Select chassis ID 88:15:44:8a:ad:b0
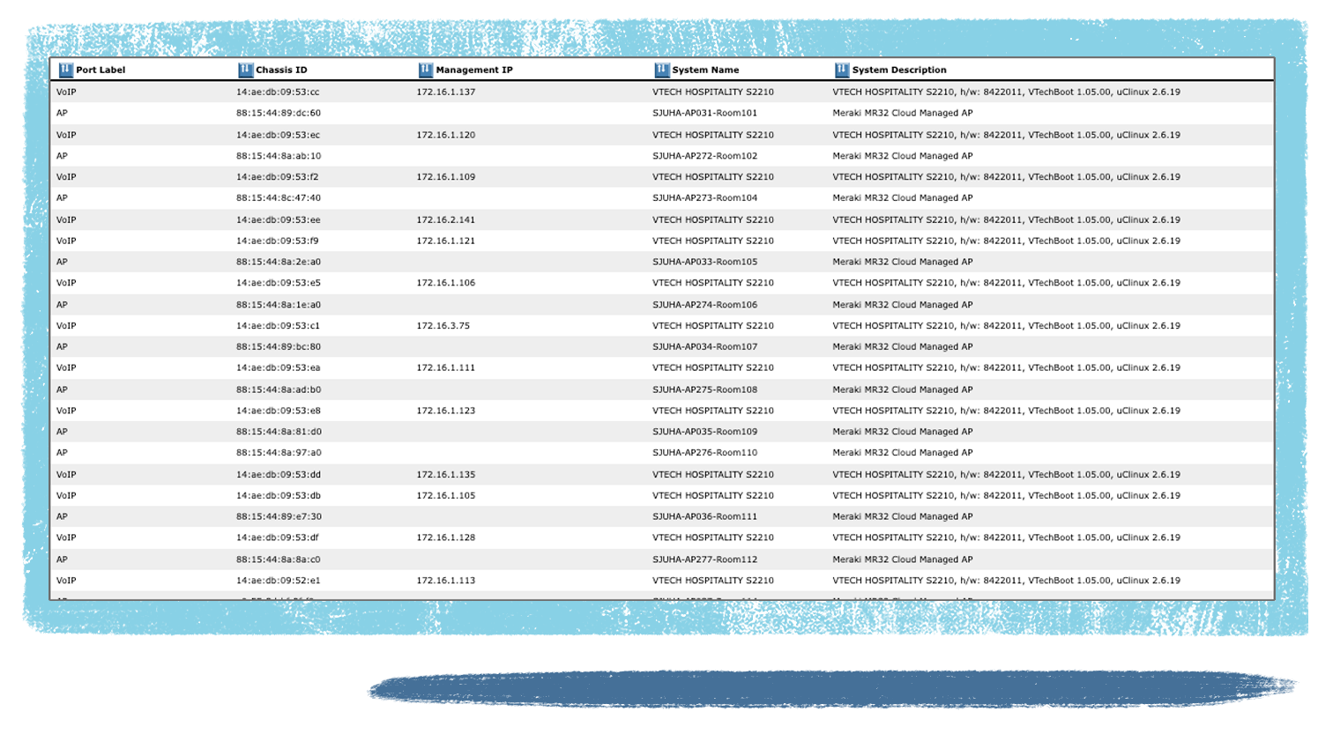The image size is (1333, 734). point(278,389)
